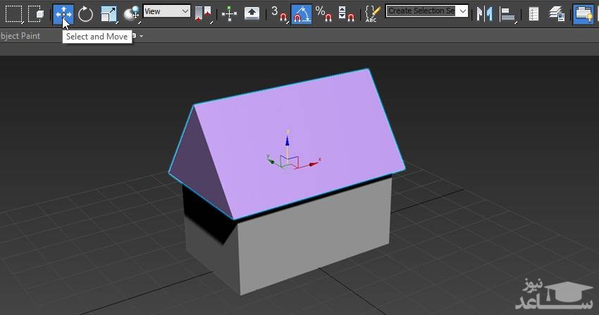The image size is (599, 315).
Task: Toggle Select and Manipulate mode
Action: click(229, 13)
